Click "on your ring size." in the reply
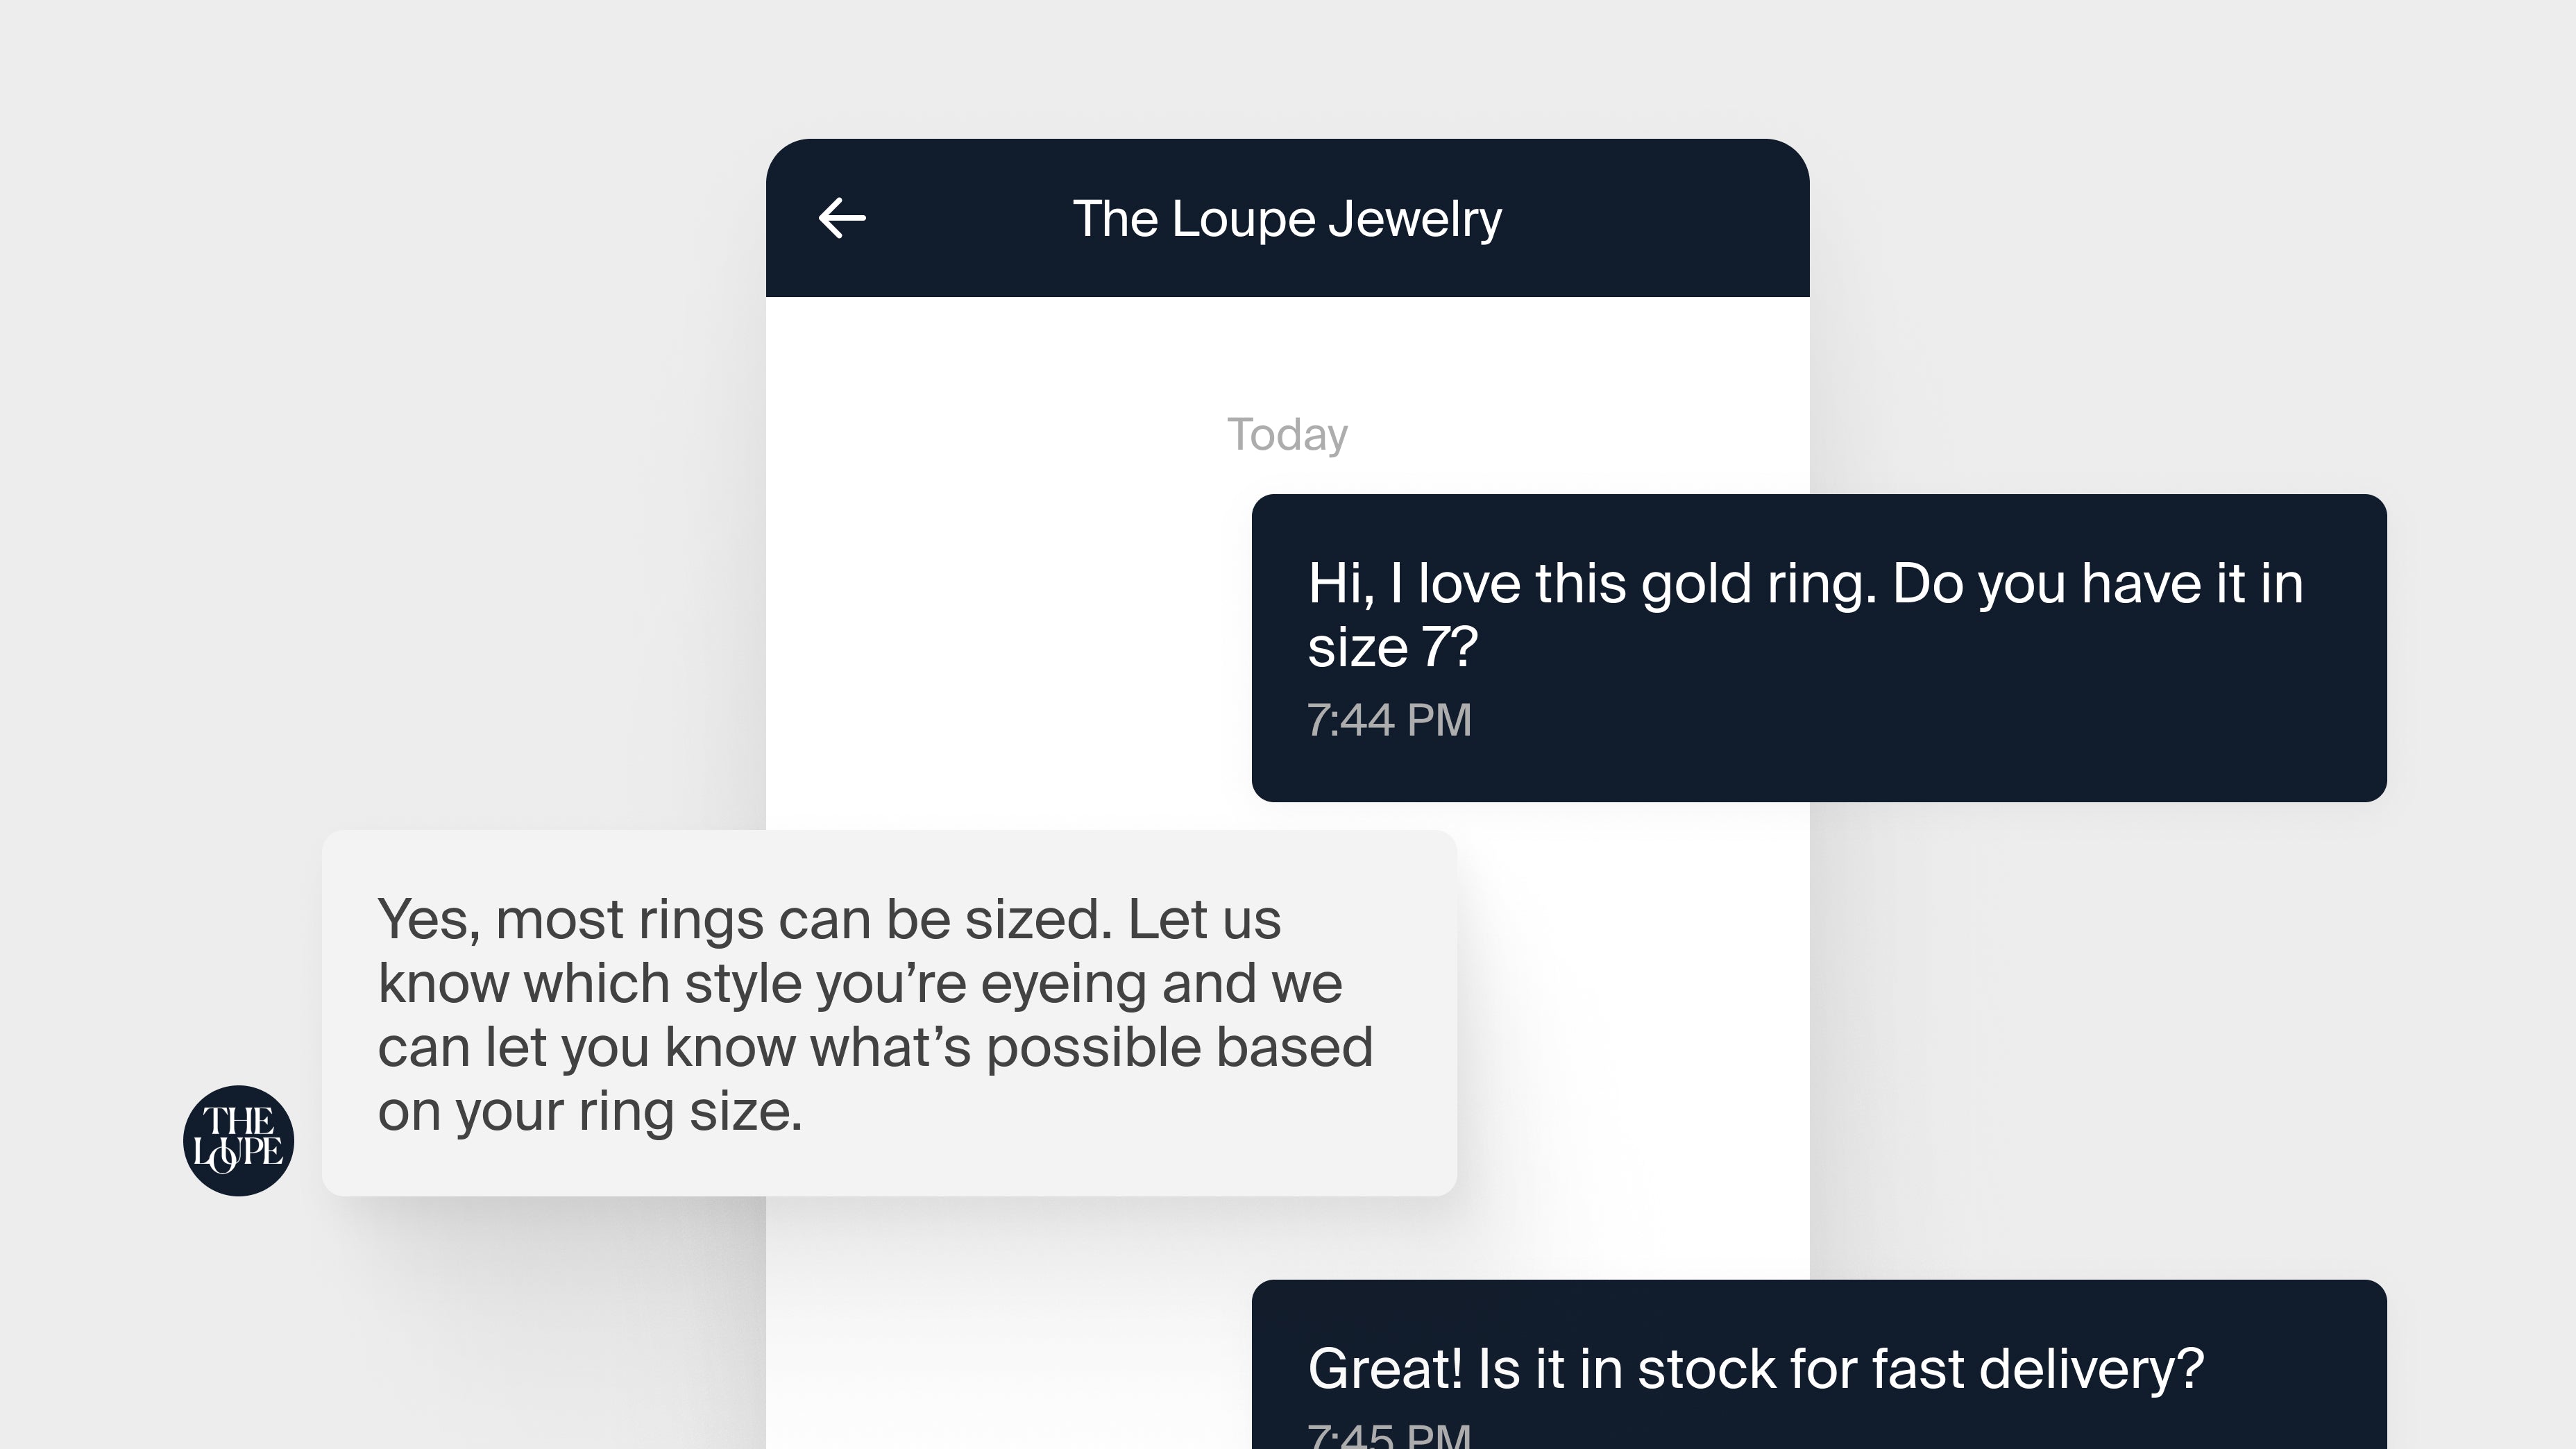 pyautogui.click(x=590, y=1111)
